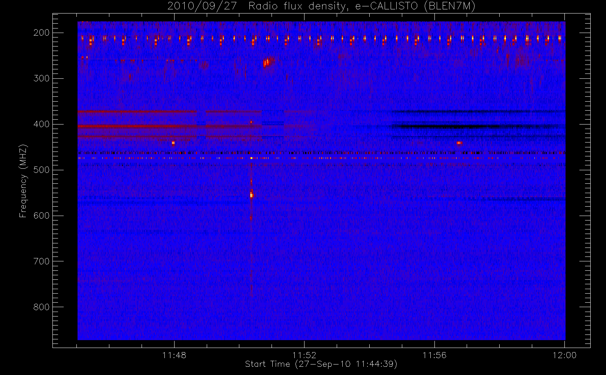Click the 11:56 time tick label
This screenshot has height=375, width=606.
pos(434,355)
